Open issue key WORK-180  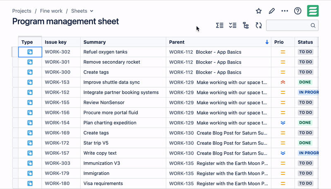(x=57, y=184)
